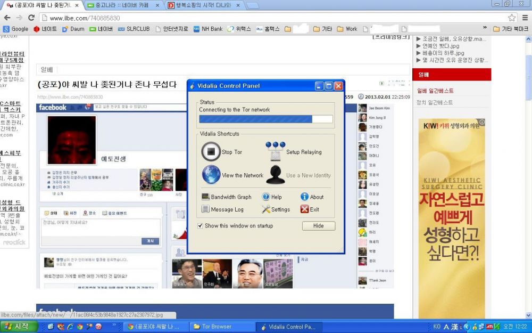Click the 일베 board label above the title
Image resolution: width=532 pixels, height=333 pixels.
pyautogui.click(x=47, y=70)
